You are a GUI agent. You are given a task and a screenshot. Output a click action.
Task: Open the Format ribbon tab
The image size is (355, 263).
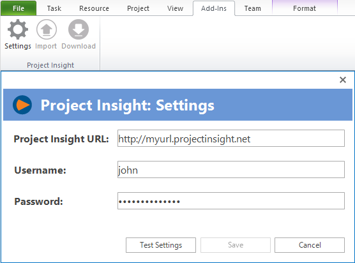305,8
